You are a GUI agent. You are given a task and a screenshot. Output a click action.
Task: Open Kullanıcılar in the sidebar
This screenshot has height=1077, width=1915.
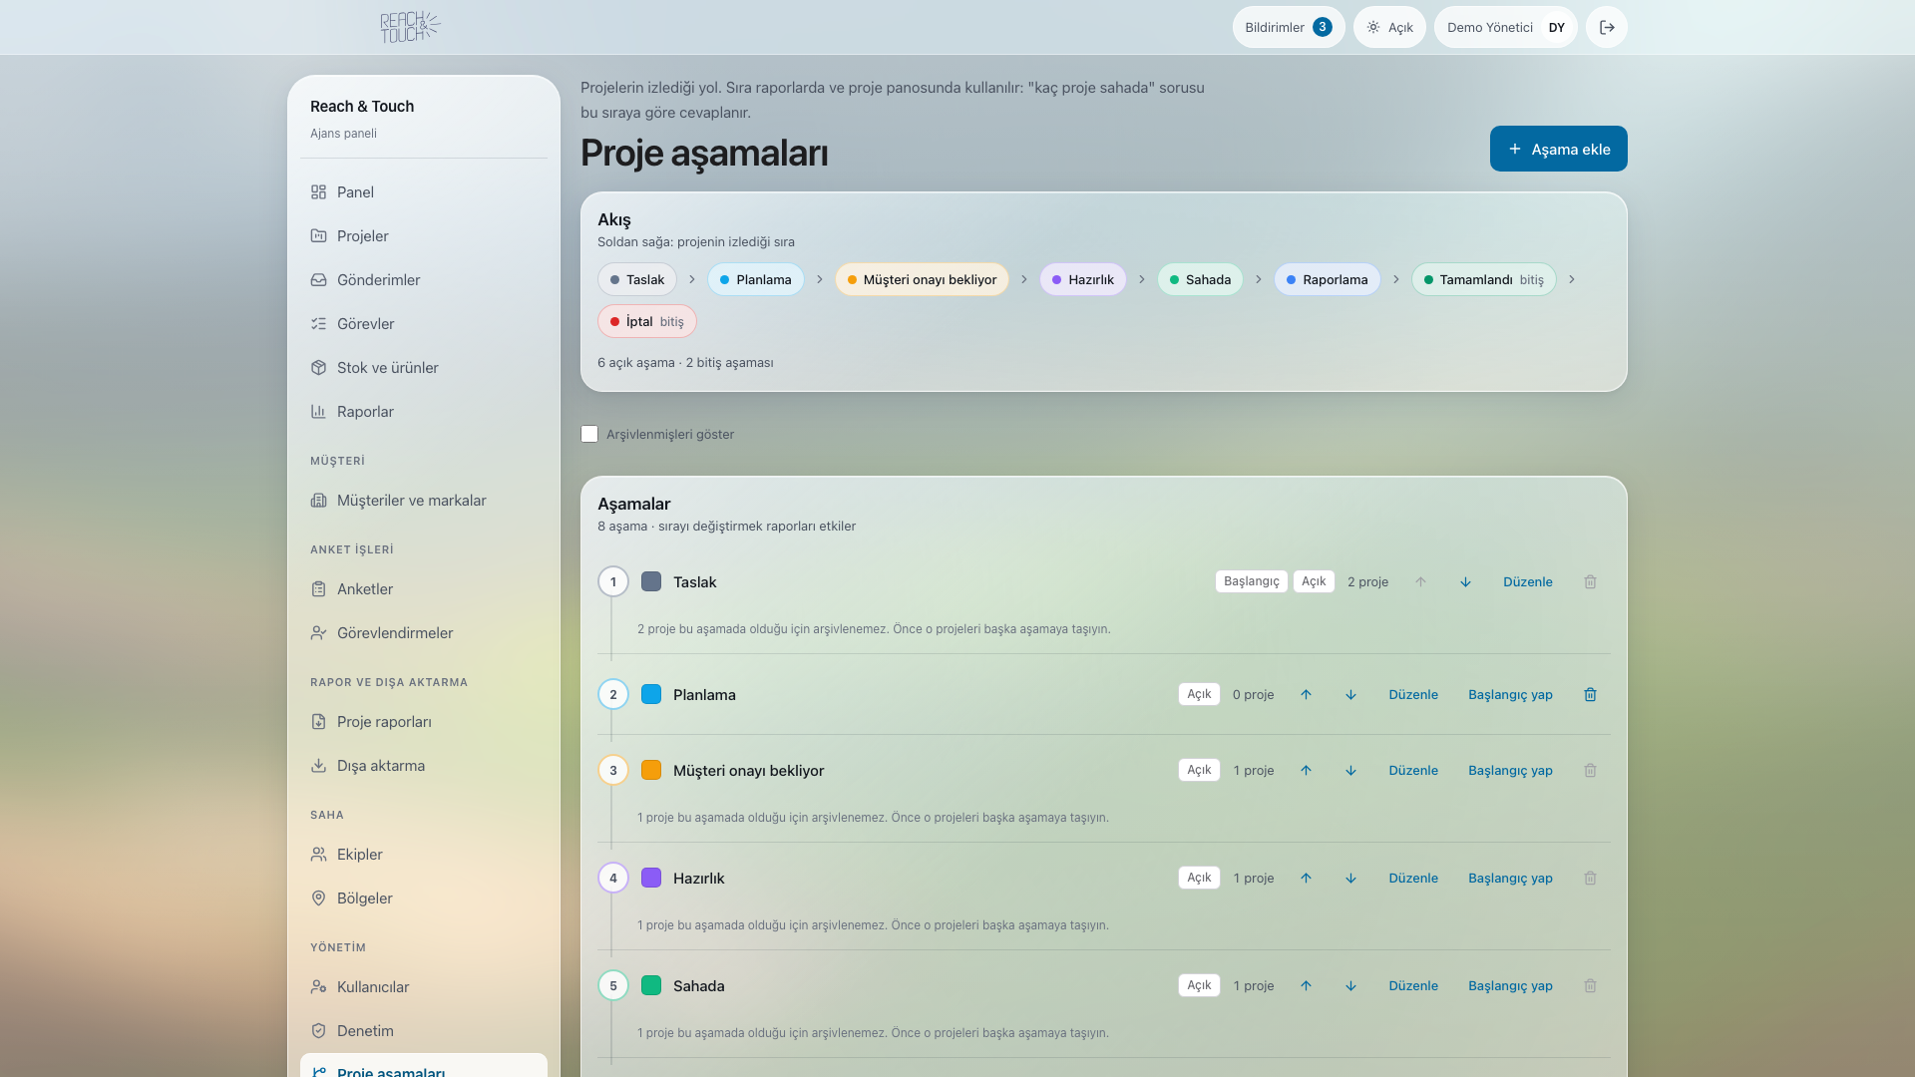click(424, 986)
